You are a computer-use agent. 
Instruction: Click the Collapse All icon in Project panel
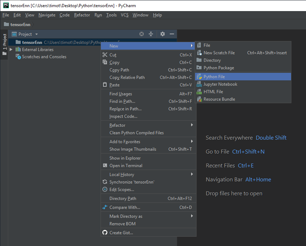pyautogui.click(x=151, y=34)
